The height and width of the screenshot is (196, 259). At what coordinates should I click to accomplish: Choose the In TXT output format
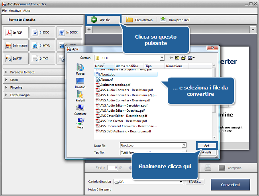click(x=42, y=58)
